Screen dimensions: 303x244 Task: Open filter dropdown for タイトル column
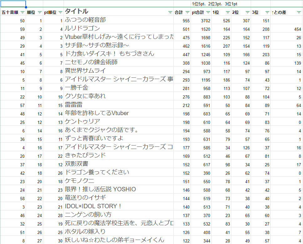(170, 13)
